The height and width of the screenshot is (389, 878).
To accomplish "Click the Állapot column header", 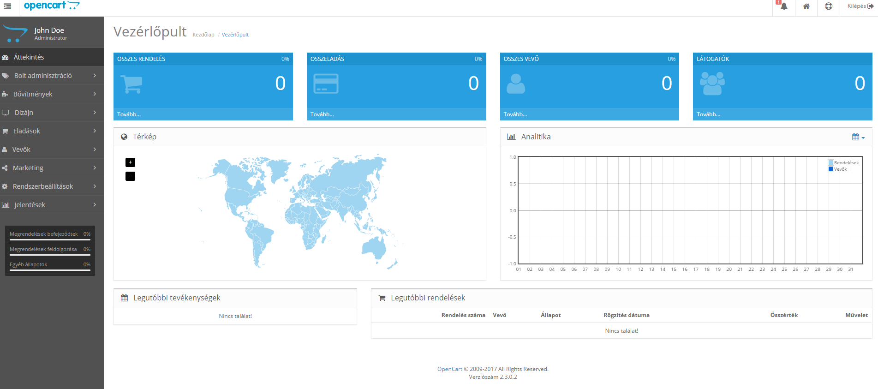I will click(551, 315).
